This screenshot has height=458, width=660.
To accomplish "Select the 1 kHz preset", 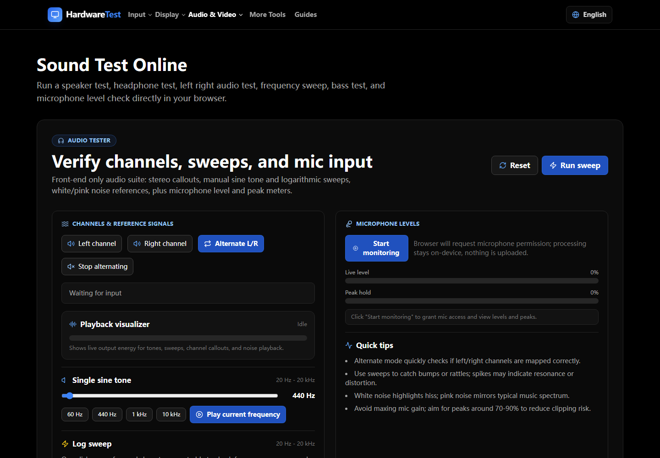I will (x=139, y=414).
